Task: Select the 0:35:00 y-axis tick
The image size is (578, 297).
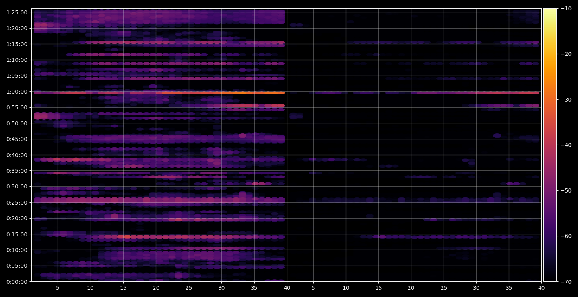Action: 17,170
